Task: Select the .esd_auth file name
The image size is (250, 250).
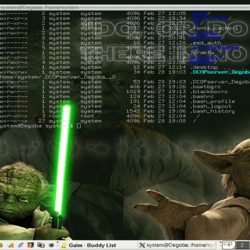Action: pyautogui.click(x=206, y=43)
